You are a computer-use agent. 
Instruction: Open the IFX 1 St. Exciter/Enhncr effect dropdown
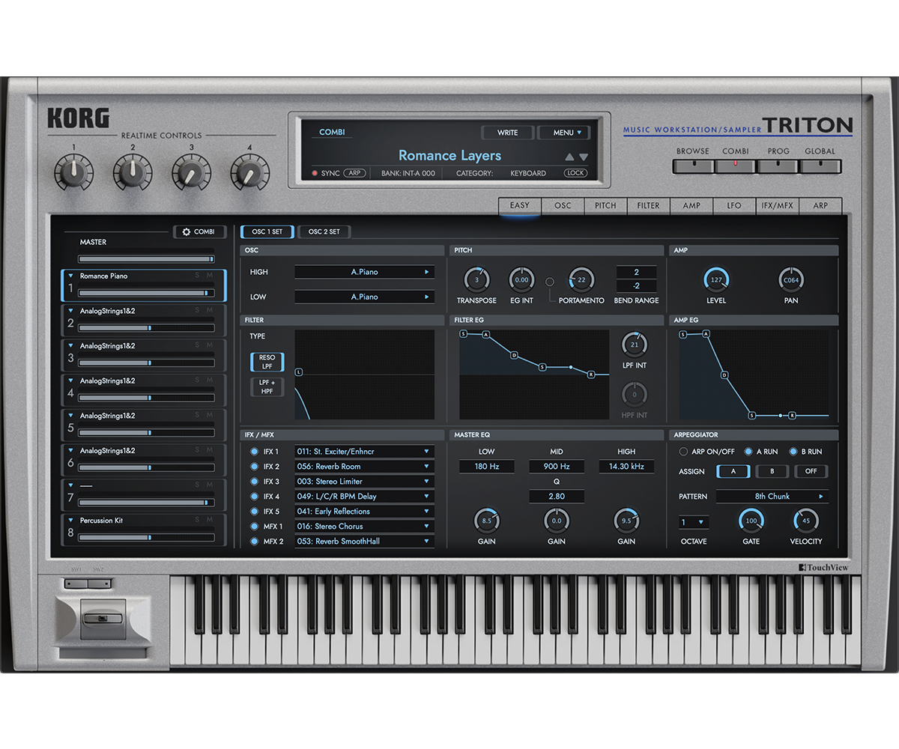click(365, 451)
